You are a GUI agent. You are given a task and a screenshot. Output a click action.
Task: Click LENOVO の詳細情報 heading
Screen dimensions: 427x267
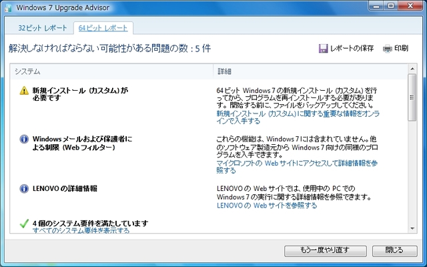pyautogui.click(x=65, y=188)
